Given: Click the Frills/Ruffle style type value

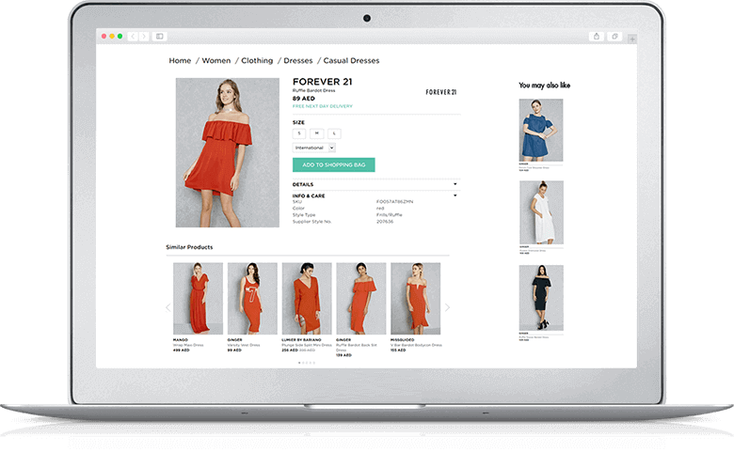Looking at the screenshot, I should (x=389, y=215).
